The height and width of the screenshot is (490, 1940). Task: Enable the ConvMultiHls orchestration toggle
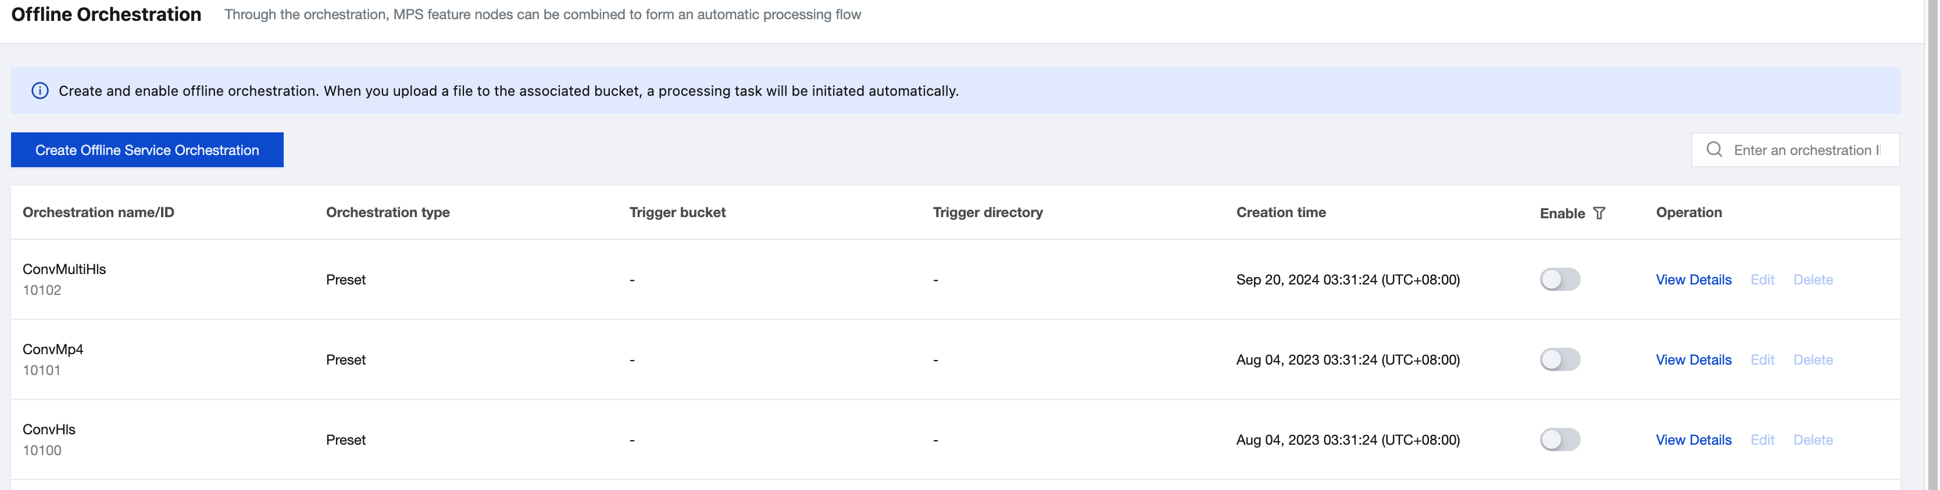pyautogui.click(x=1559, y=280)
